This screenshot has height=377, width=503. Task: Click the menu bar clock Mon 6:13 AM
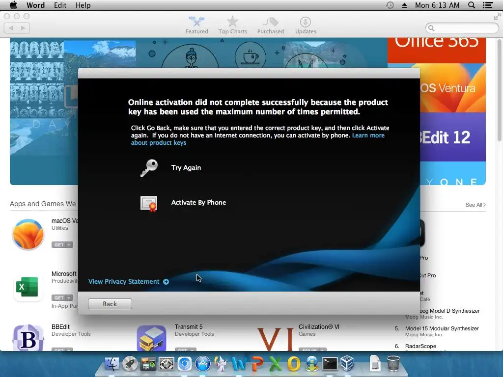(437, 5)
